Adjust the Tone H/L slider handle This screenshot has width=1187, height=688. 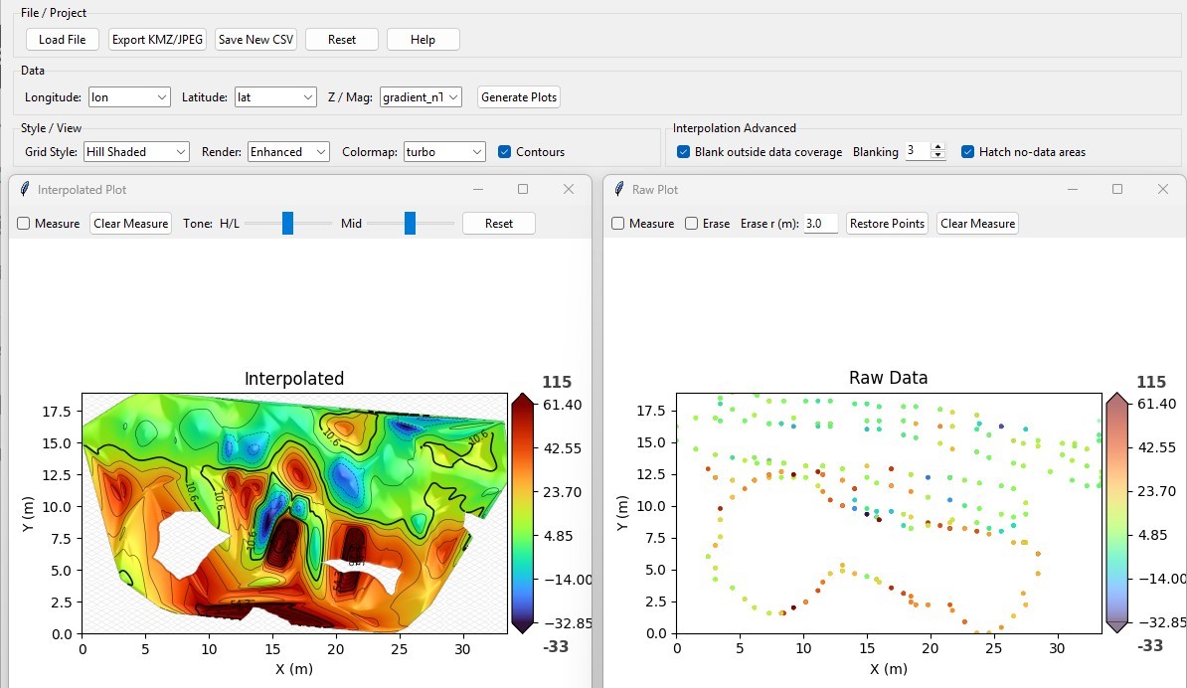pos(287,224)
